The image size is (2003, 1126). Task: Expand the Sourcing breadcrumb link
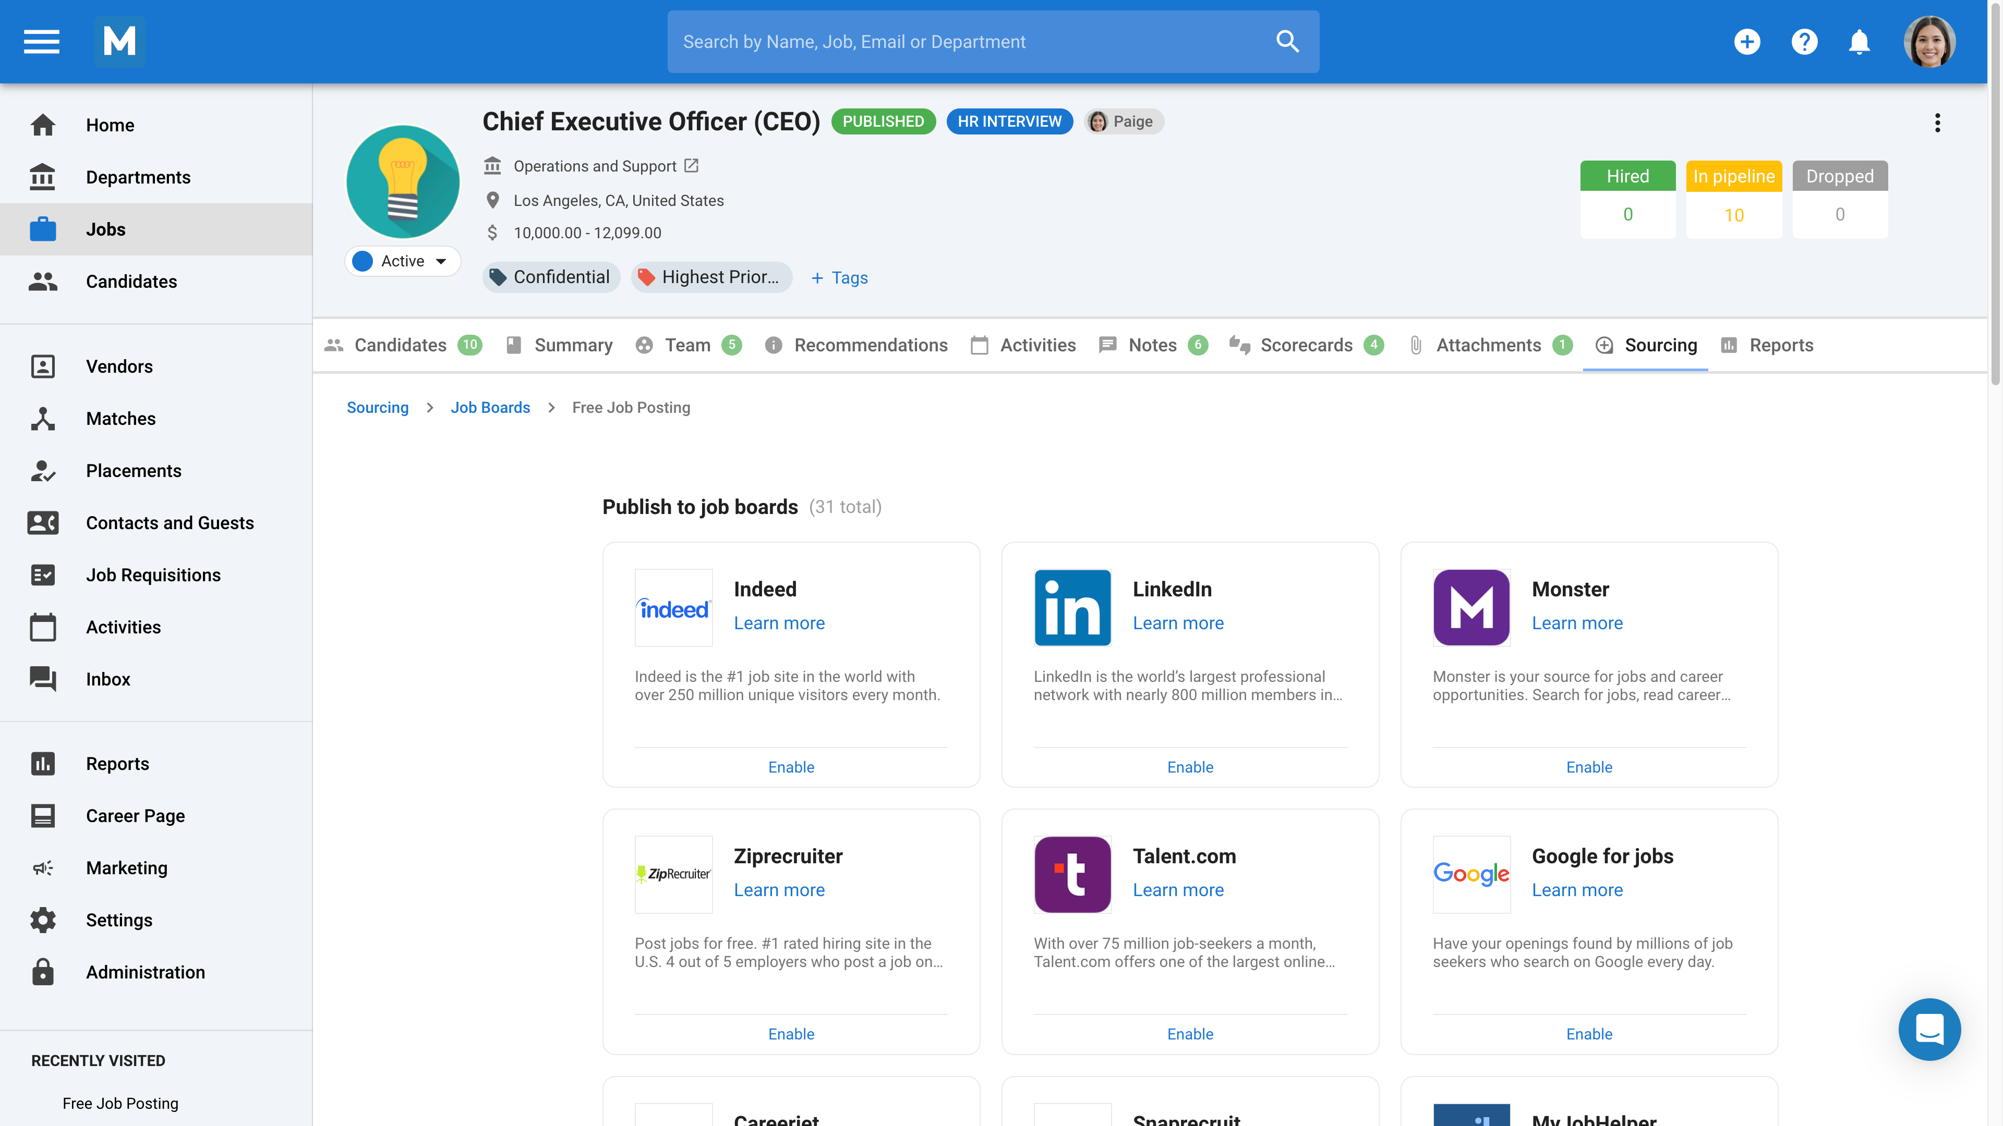(378, 407)
